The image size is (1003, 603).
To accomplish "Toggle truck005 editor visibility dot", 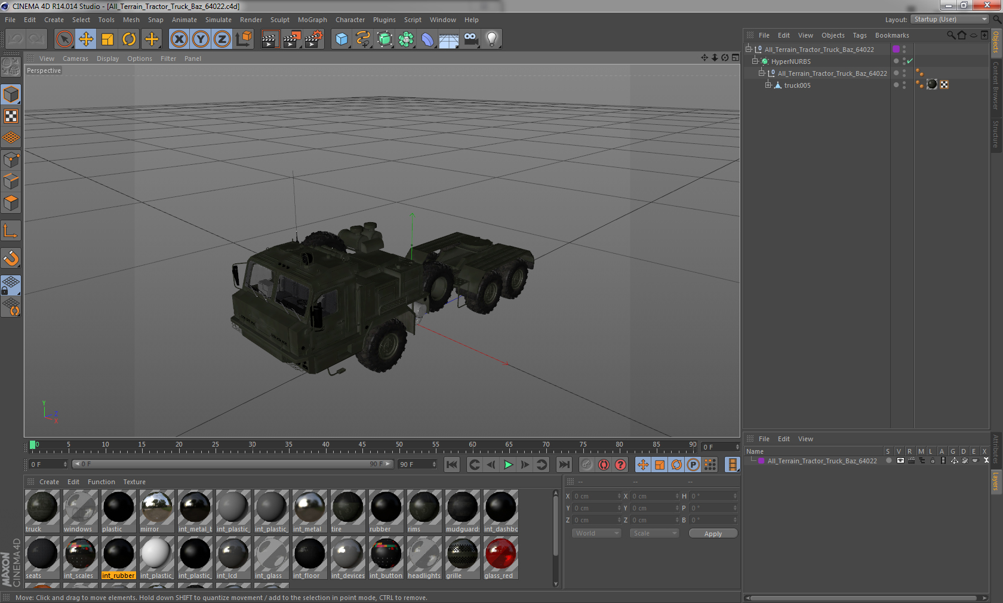I will pyautogui.click(x=904, y=82).
